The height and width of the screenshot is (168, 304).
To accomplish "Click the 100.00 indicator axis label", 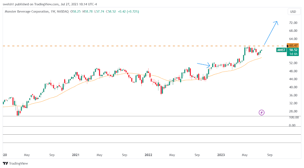I will 293,117.
